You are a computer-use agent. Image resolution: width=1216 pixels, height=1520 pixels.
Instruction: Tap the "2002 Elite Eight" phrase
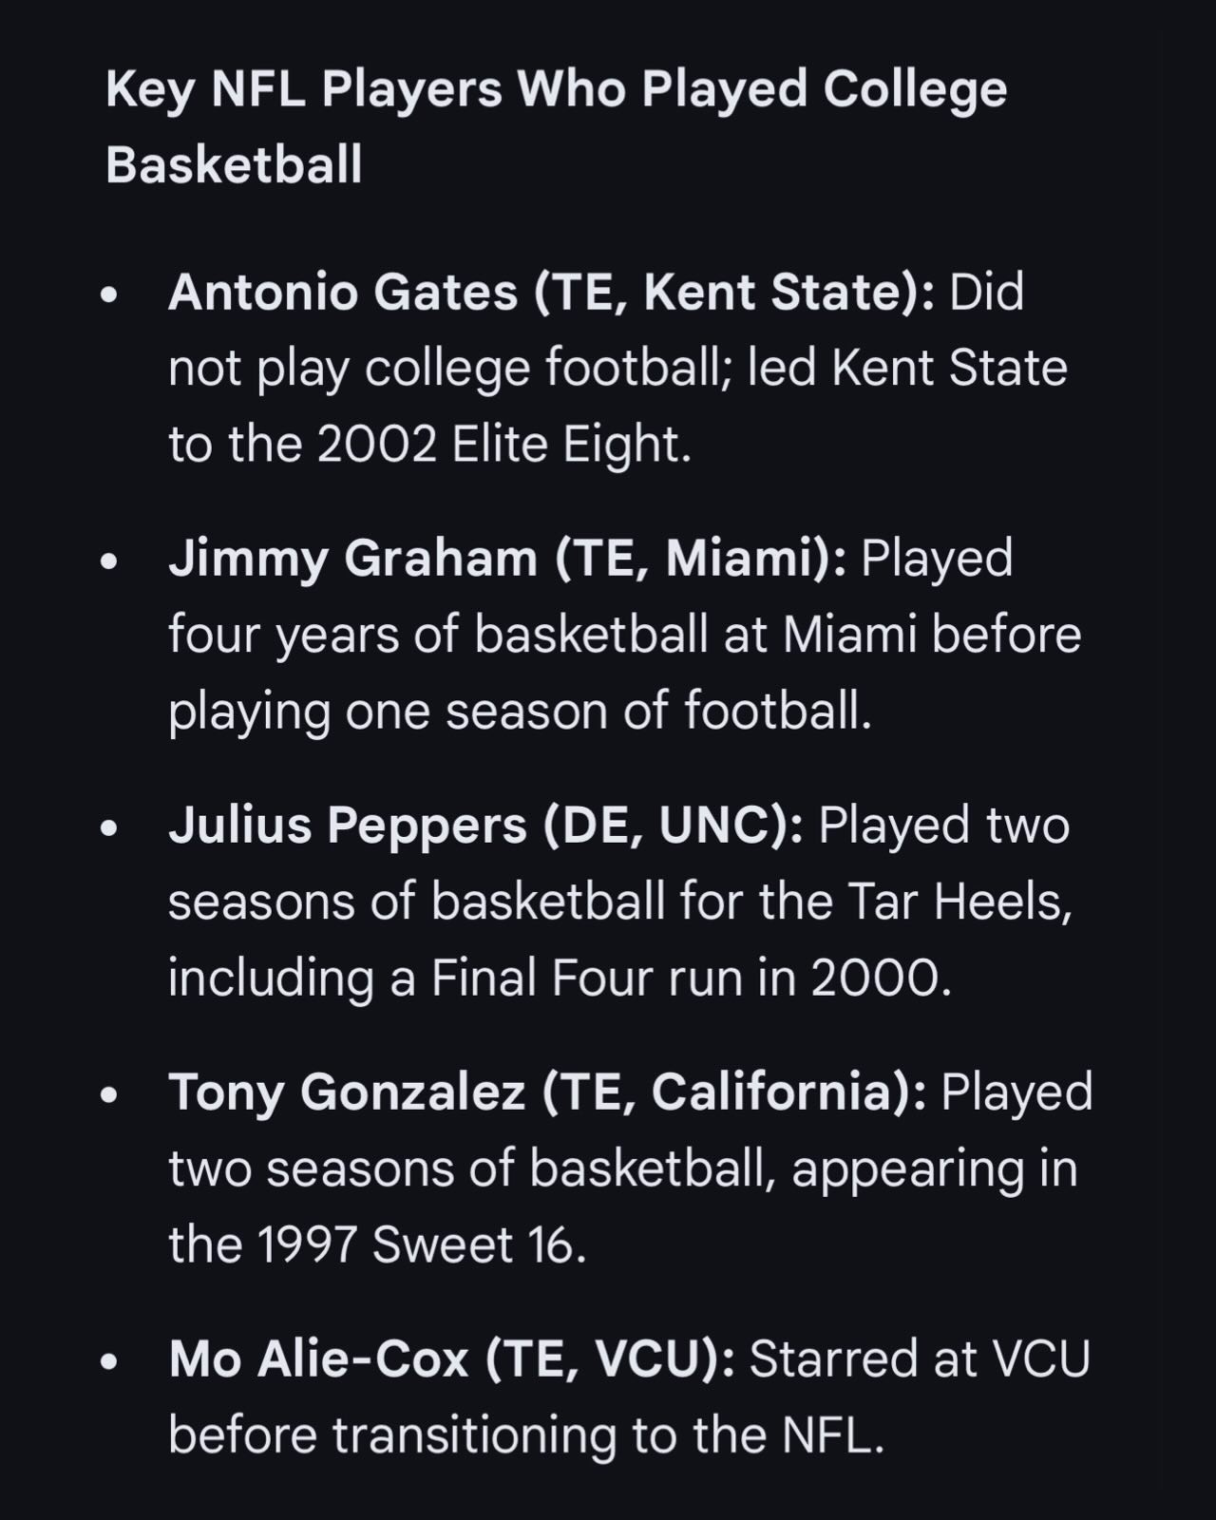501,445
